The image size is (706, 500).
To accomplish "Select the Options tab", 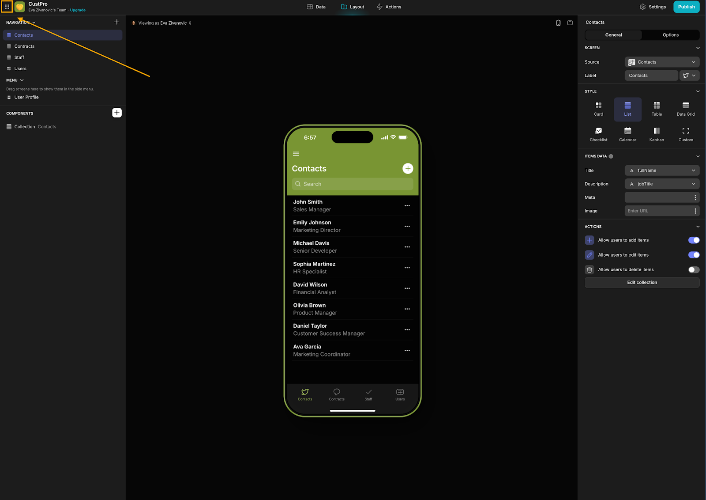I will (671, 35).
